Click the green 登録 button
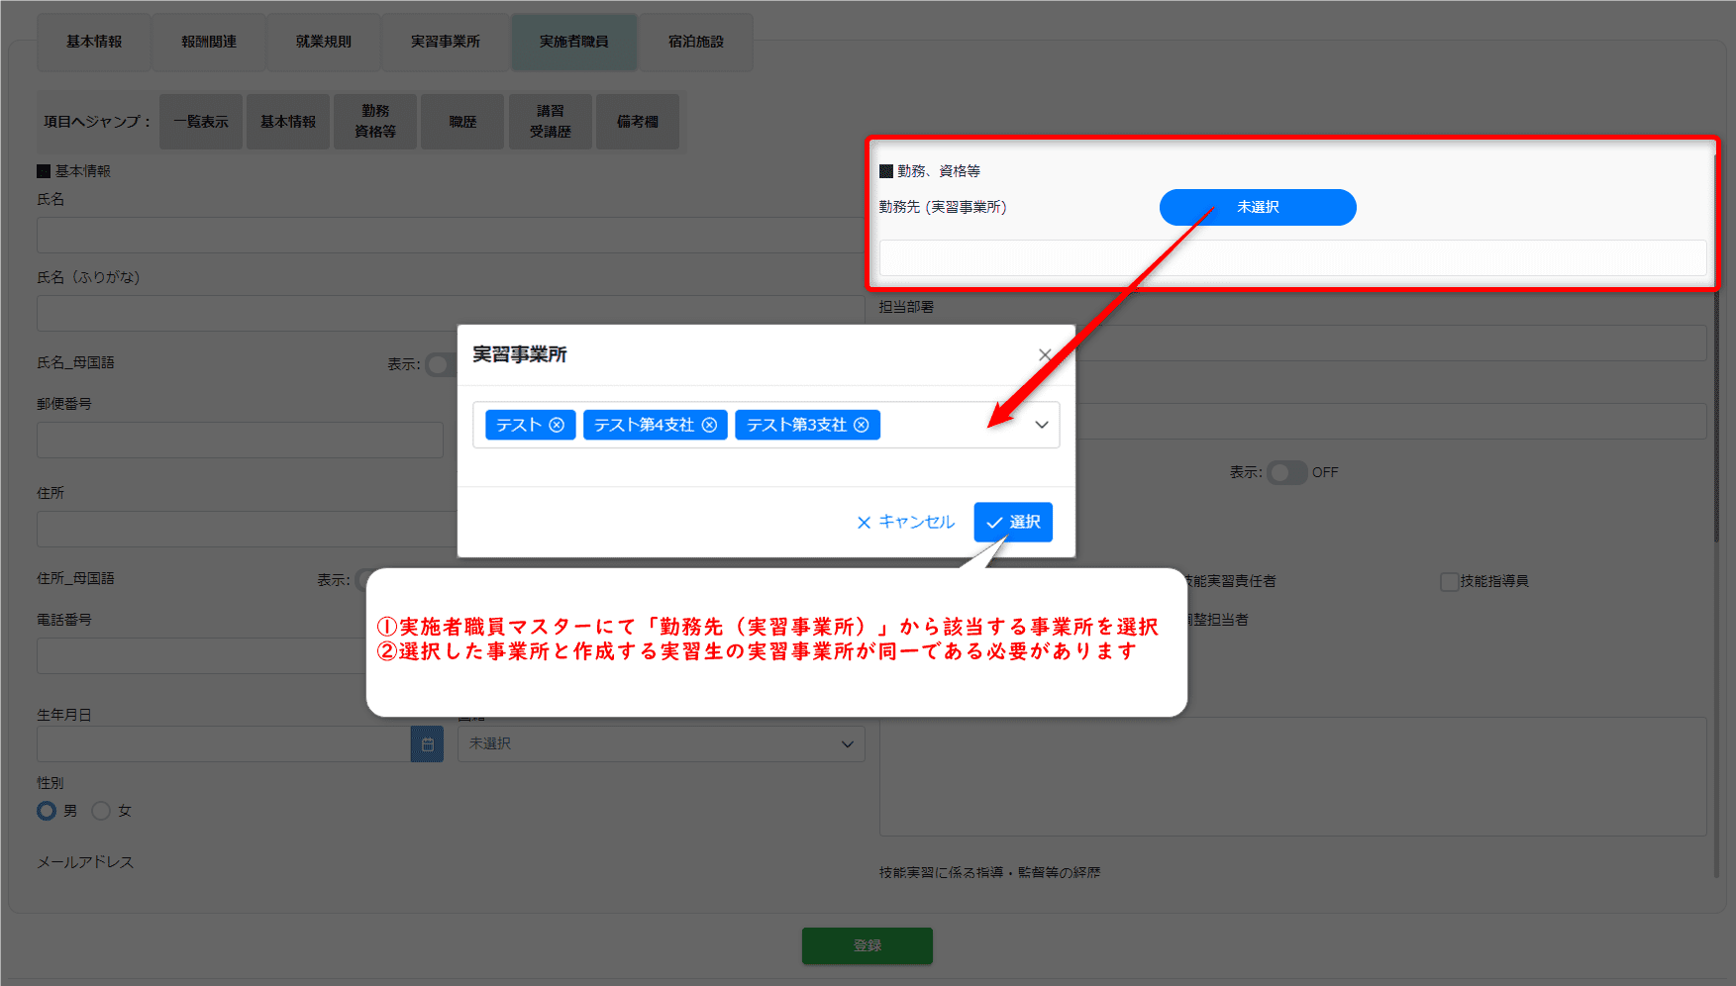Viewport: 1736px width, 986px height. [x=867, y=945]
